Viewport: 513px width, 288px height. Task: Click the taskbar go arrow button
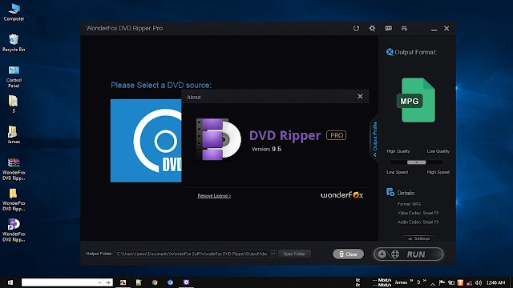tap(108, 282)
